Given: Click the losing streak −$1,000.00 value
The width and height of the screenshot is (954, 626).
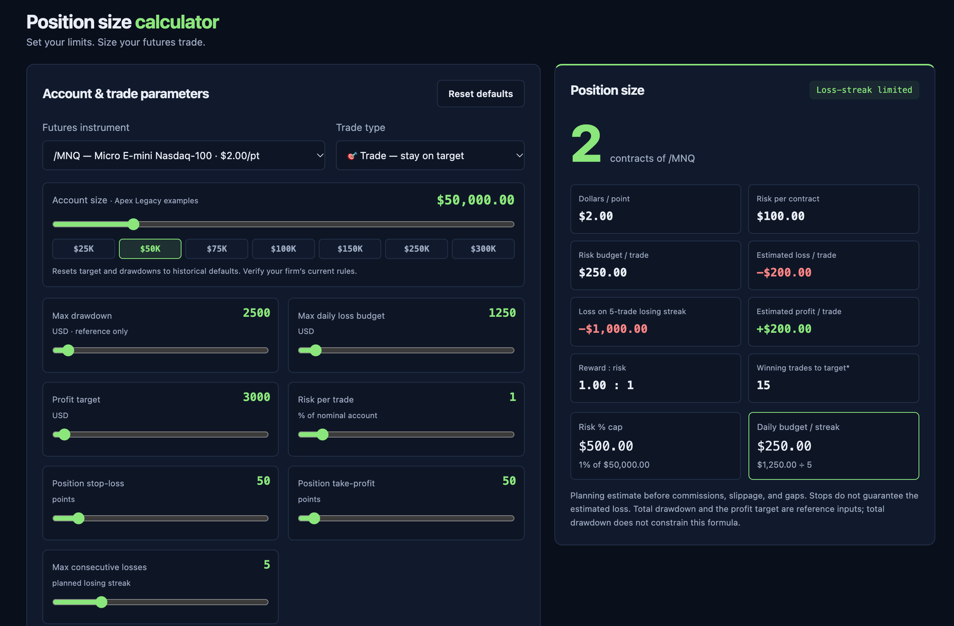Looking at the screenshot, I should click(x=613, y=329).
